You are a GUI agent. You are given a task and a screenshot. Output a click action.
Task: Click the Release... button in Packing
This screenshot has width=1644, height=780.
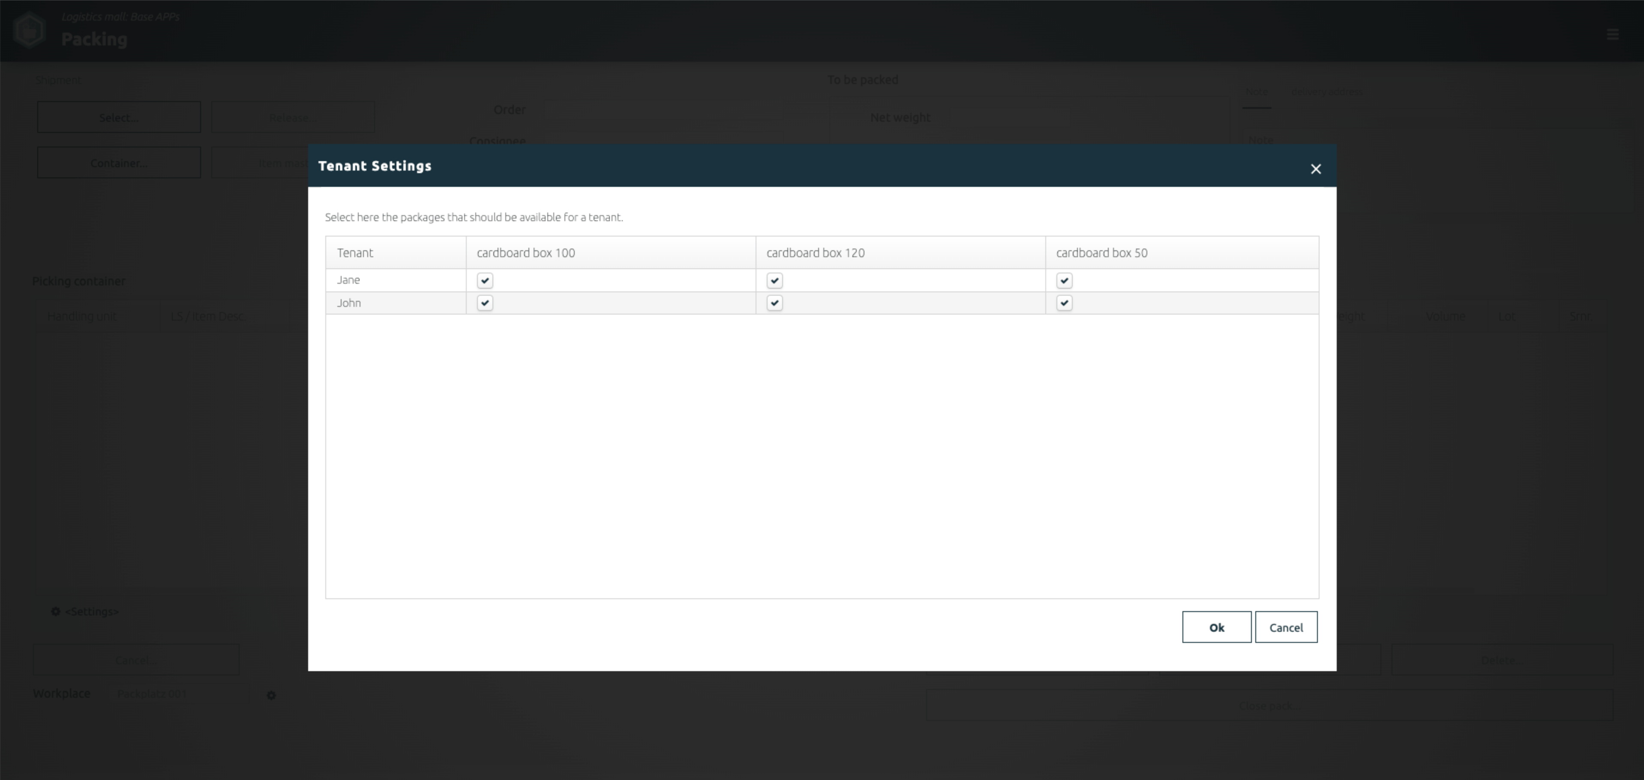click(x=293, y=117)
